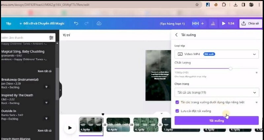Toggle Tải các trang xuống dưới dạng tệp riêng biệt

(177, 102)
